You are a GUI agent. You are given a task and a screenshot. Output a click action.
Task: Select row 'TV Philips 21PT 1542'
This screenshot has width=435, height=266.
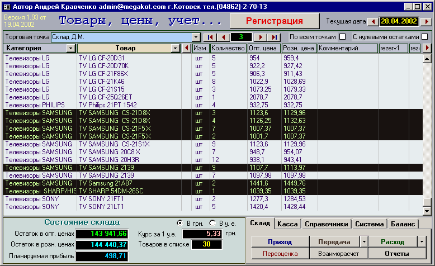point(213,105)
